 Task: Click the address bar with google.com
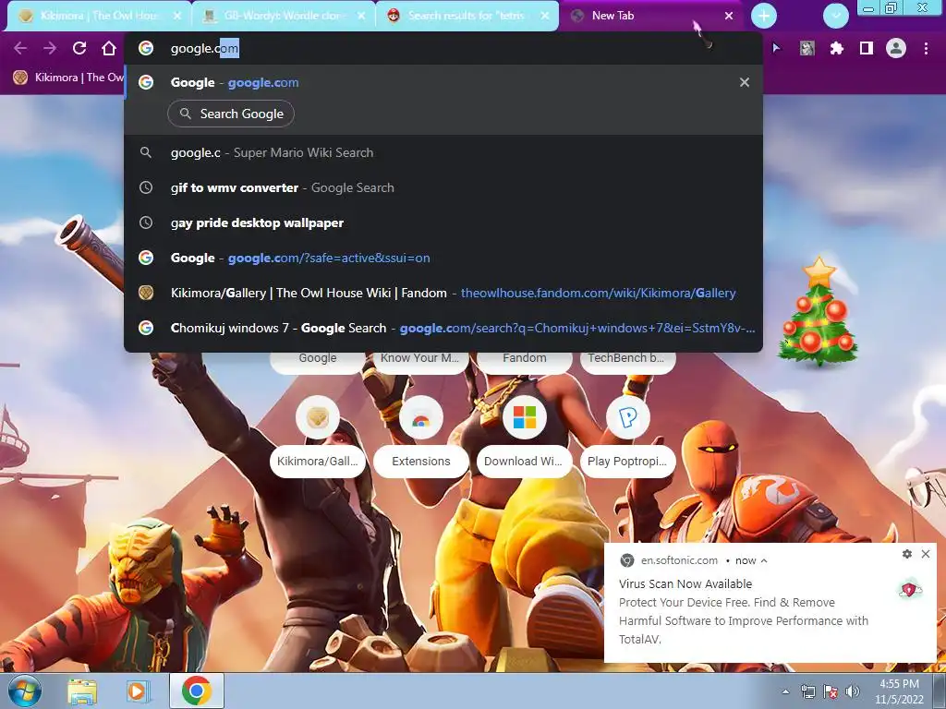point(443,48)
